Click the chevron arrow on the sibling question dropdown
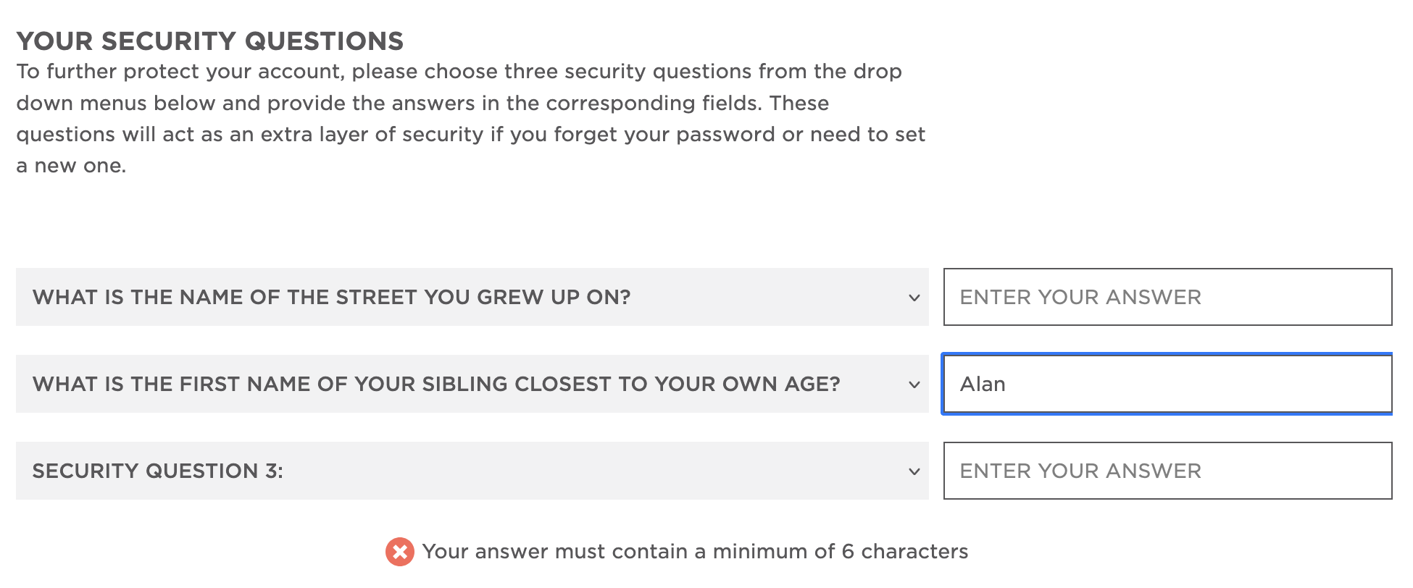The width and height of the screenshot is (1413, 588). coord(914,385)
